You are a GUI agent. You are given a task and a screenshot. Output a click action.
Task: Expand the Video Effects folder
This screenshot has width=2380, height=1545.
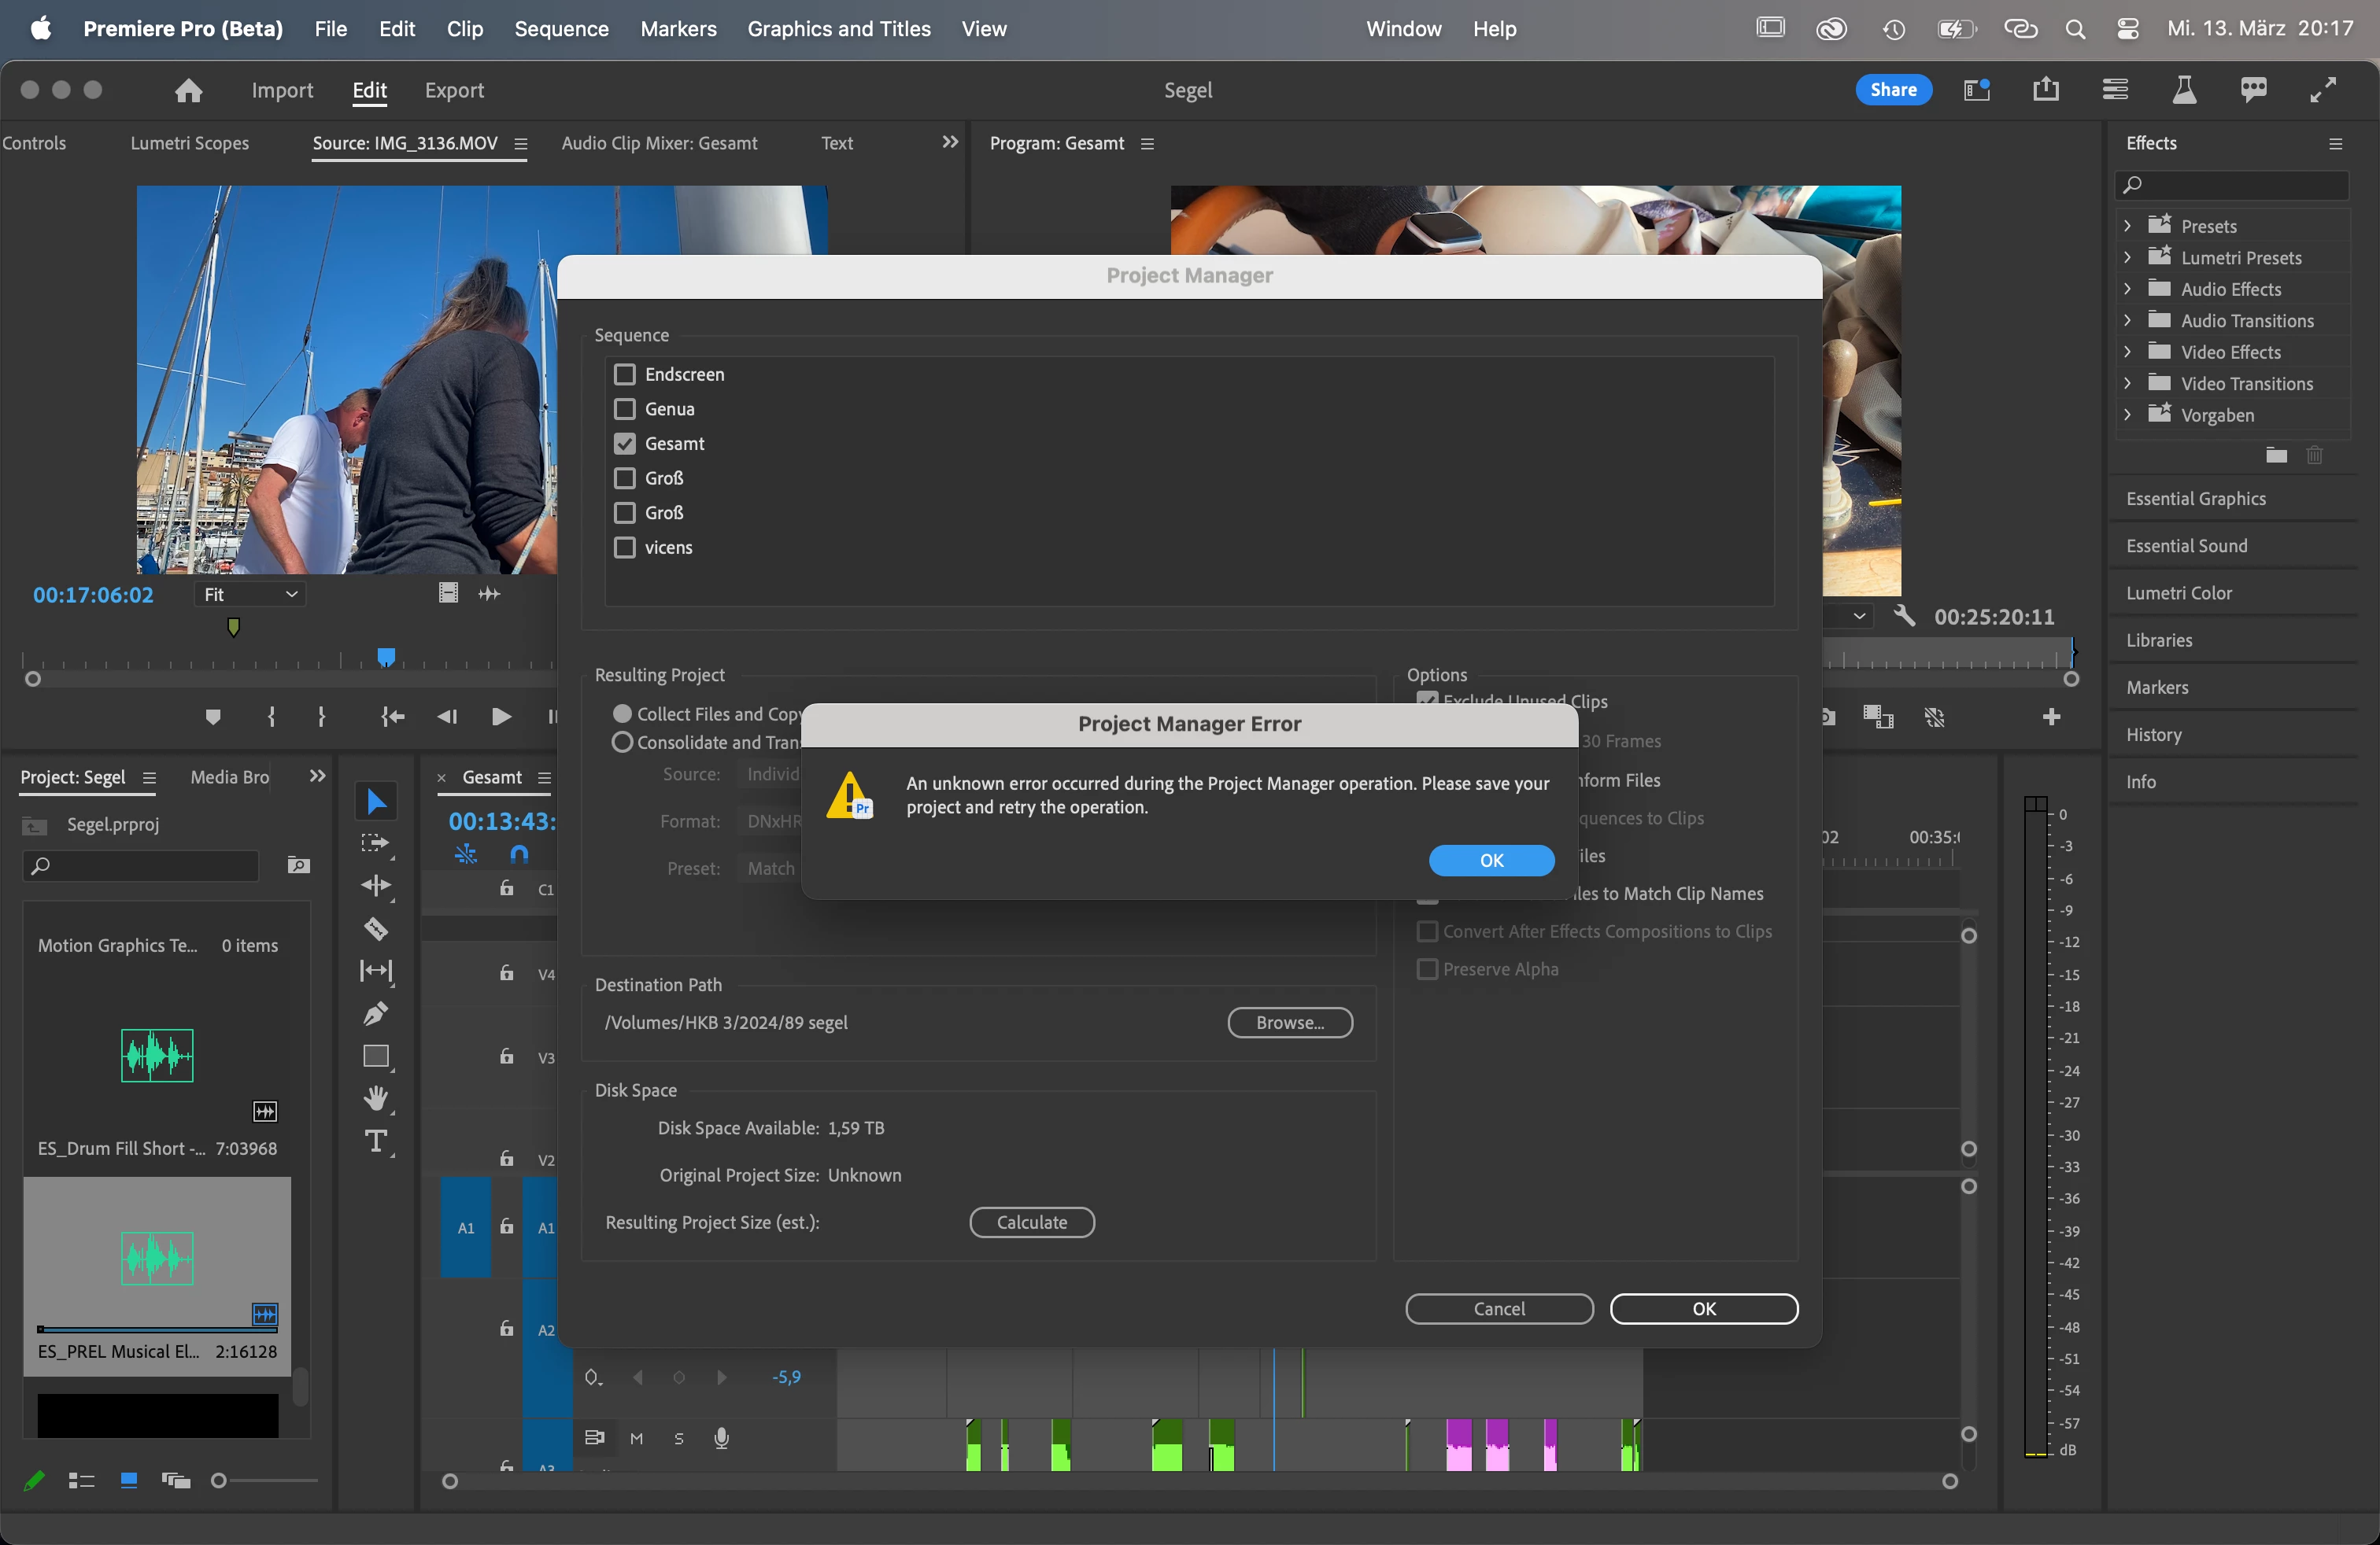pos(2127,352)
